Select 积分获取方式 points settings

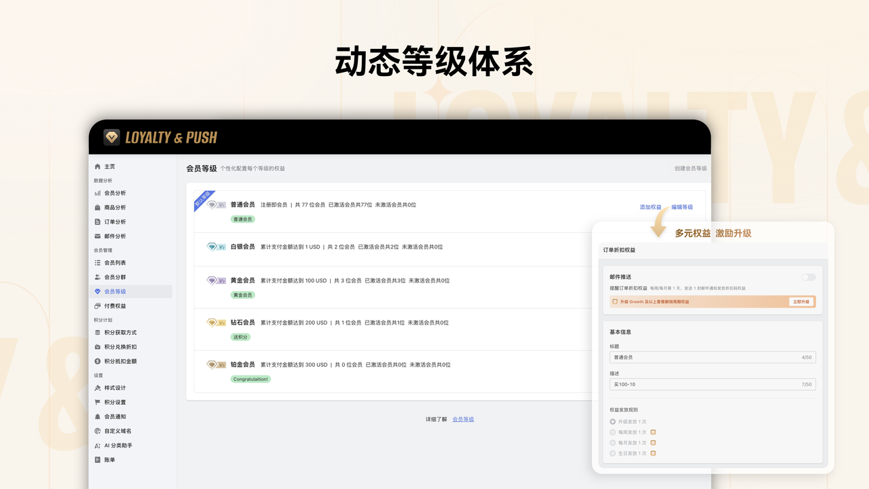tap(119, 333)
